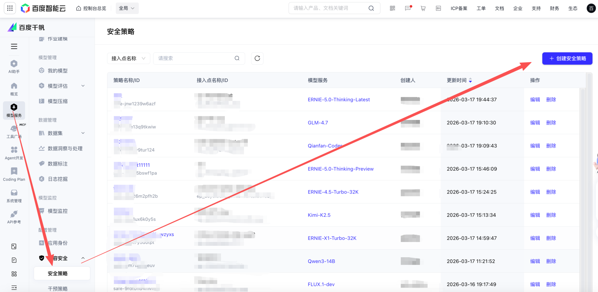This screenshot has width=598, height=292.
Task: Refresh the security policy list
Action: pos(257,58)
